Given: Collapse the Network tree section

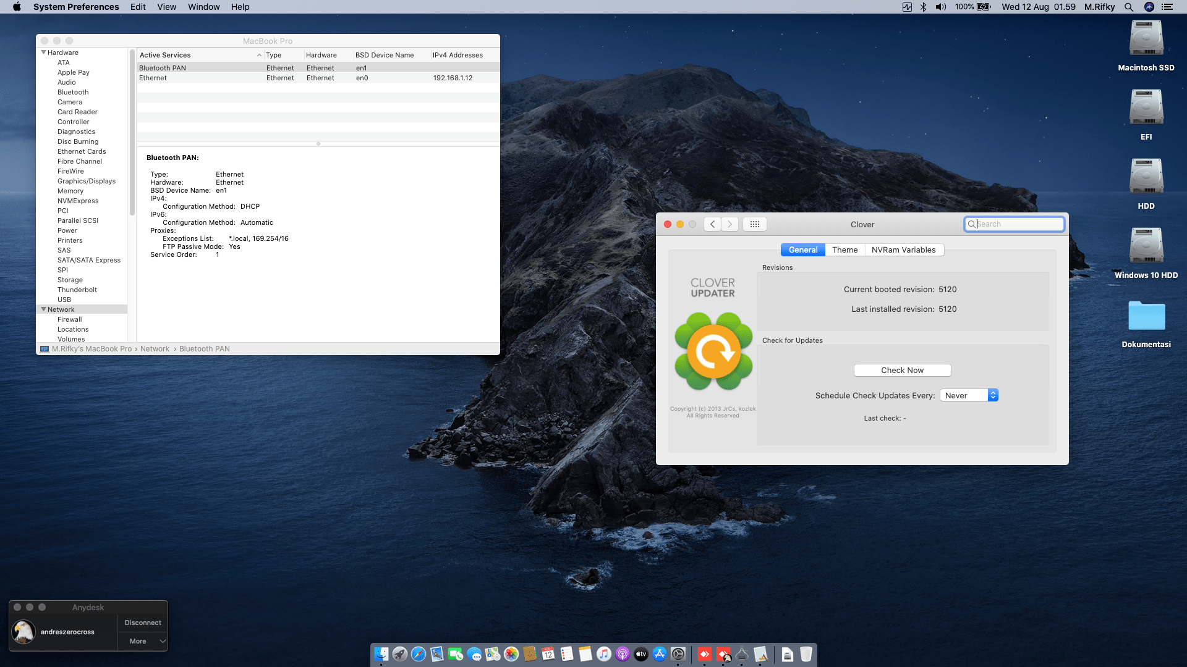Looking at the screenshot, I should 44,309.
